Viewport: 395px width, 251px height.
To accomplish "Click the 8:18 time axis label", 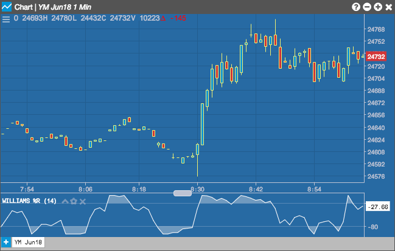I will [139, 189].
